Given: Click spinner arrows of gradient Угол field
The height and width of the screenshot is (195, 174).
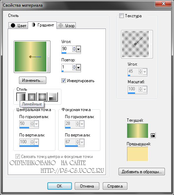Looking at the screenshot, I should pyautogui.click(x=74, y=49).
